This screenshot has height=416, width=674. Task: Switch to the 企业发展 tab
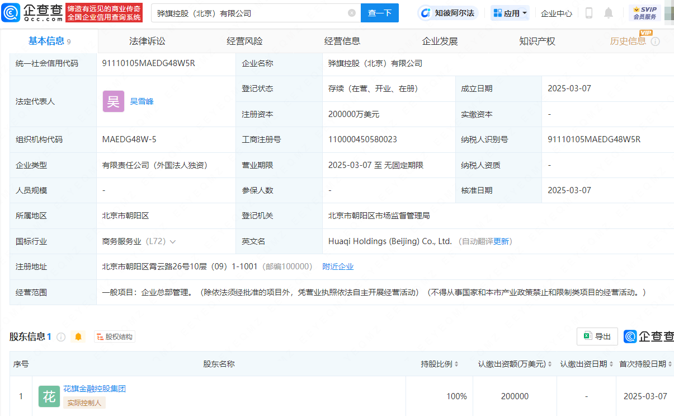pyautogui.click(x=440, y=41)
